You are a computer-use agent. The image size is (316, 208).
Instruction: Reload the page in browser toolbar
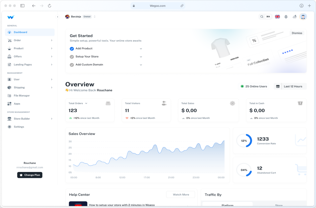click(49, 6)
